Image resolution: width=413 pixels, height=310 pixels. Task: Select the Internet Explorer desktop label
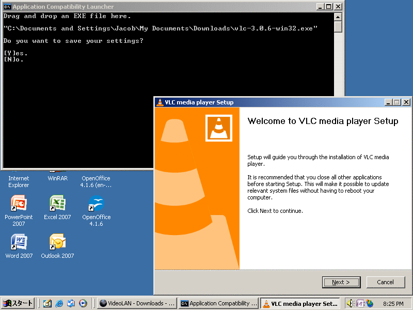(x=19, y=182)
